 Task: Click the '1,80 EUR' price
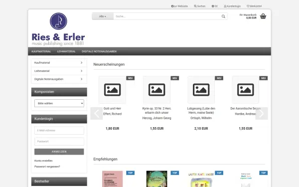tap(112, 129)
